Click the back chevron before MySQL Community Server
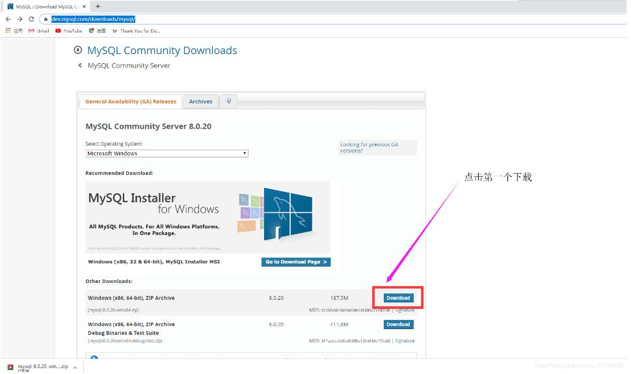The width and height of the screenshot is (631, 374). pos(80,65)
